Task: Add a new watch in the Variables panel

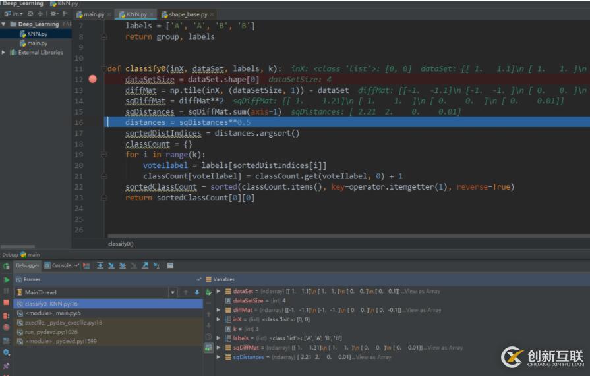Action: pyautogui.click(x=209, y=292)
